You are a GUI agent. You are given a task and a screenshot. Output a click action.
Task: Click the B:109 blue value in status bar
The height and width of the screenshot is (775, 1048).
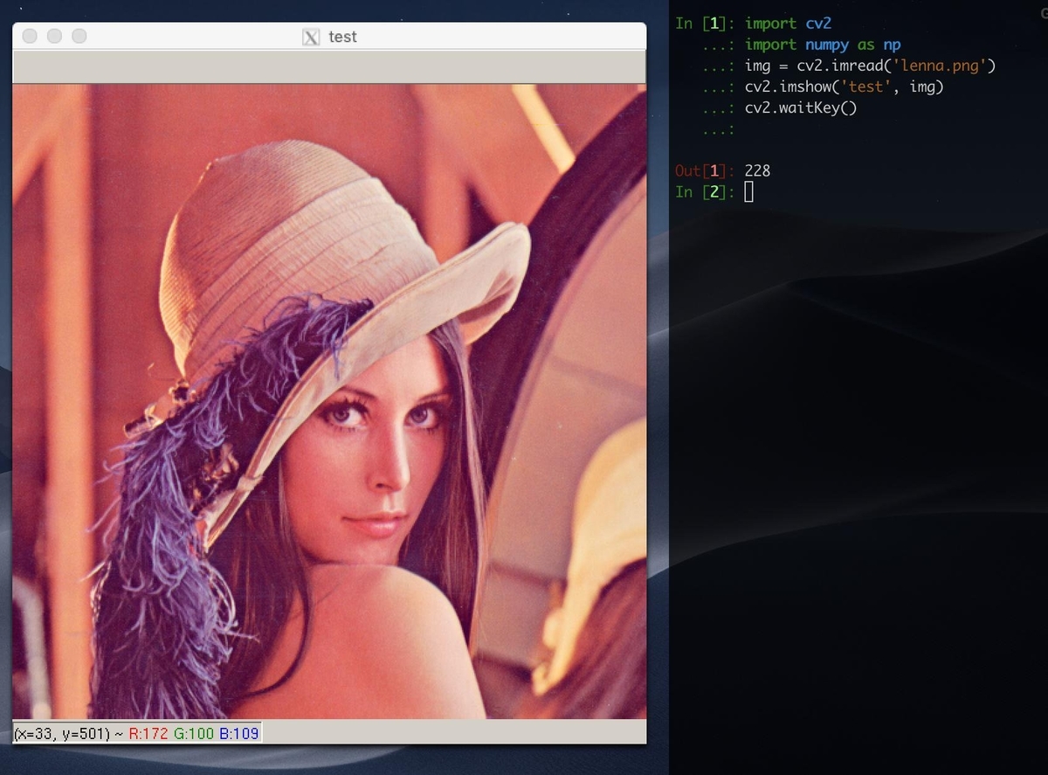(238, 733)
